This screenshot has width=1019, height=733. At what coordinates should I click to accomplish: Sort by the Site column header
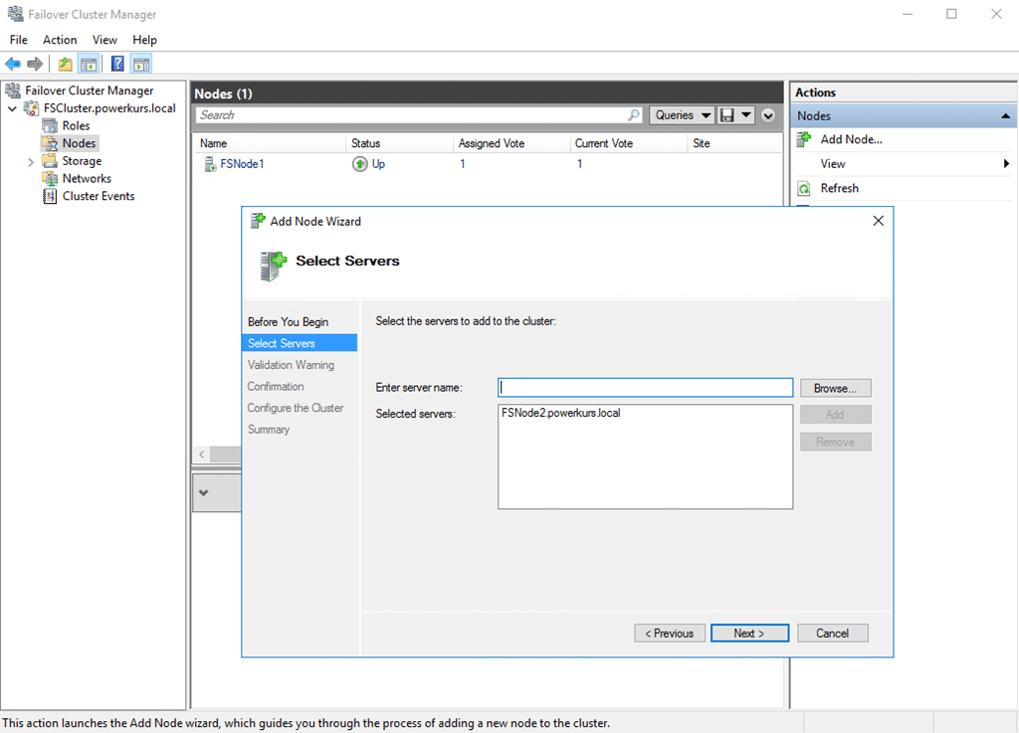[734, 143]
